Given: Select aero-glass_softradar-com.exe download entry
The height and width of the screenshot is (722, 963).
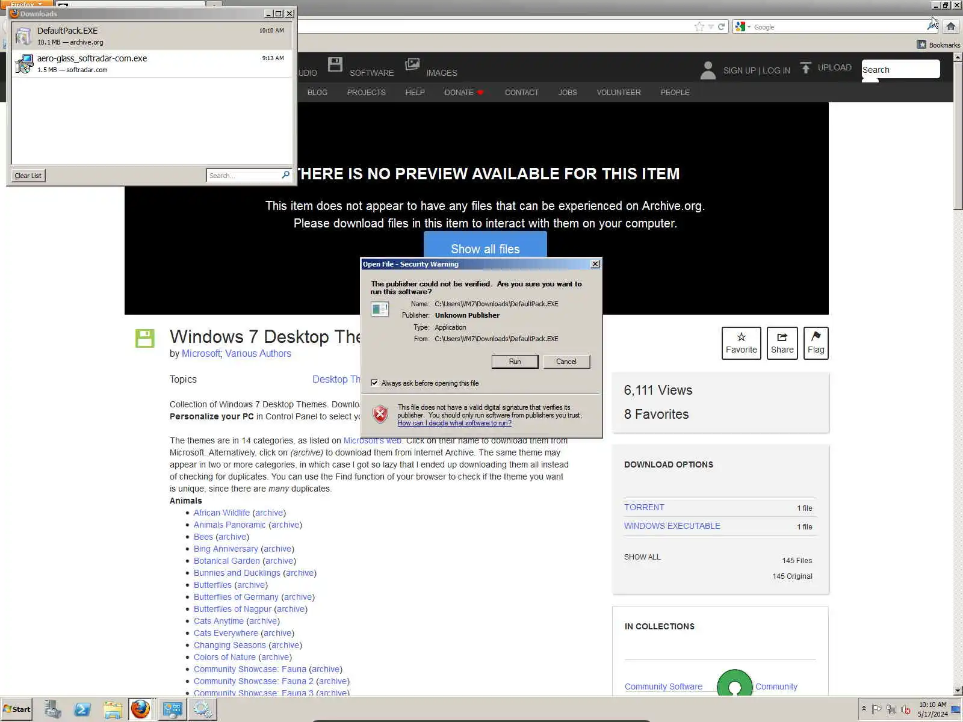Looking at the screenshot, I should point(152,63).
